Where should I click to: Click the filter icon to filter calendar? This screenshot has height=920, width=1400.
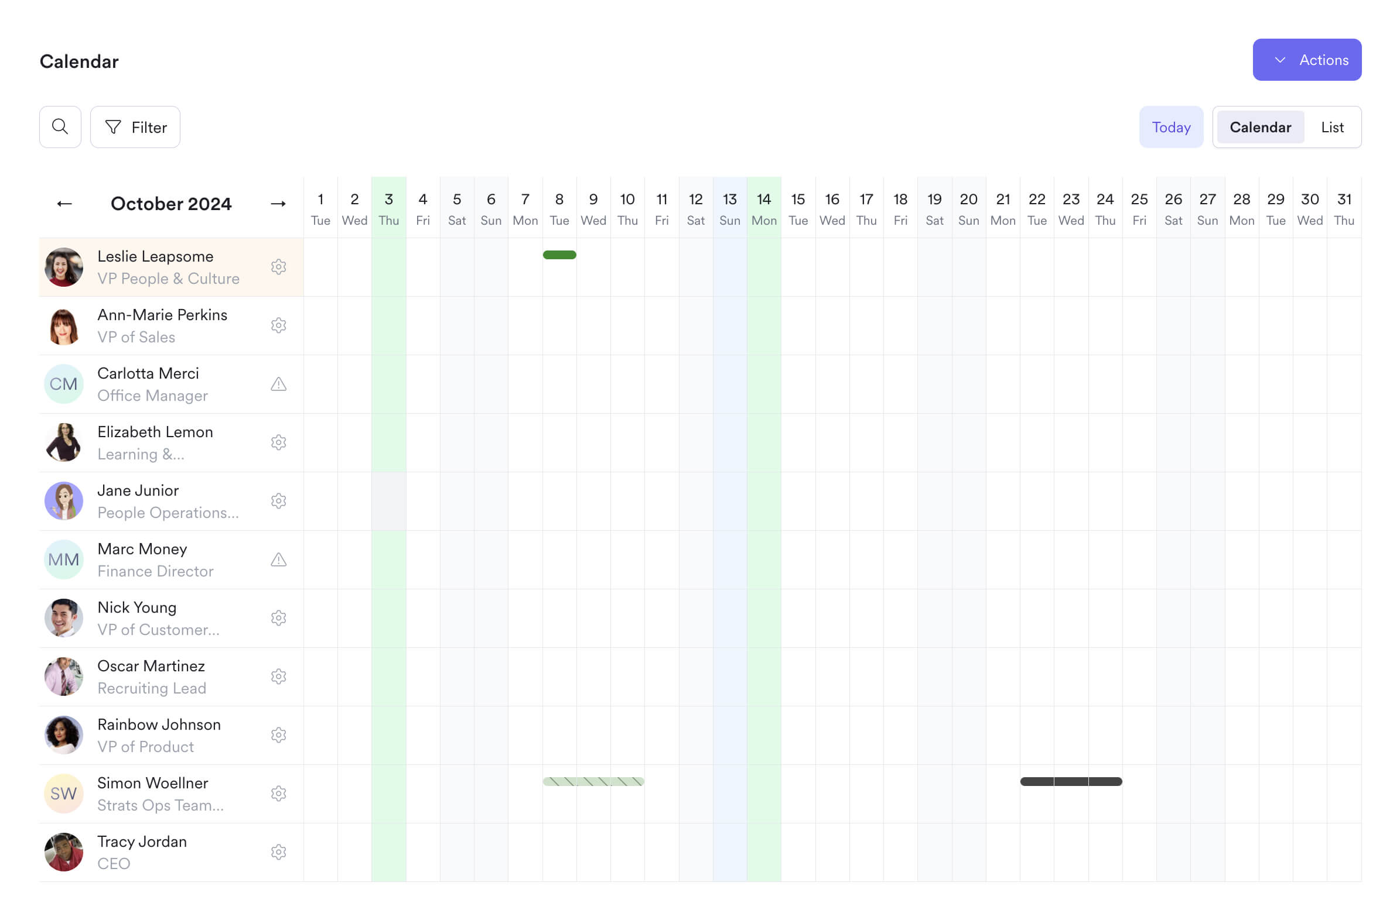(x=112, y=126)
